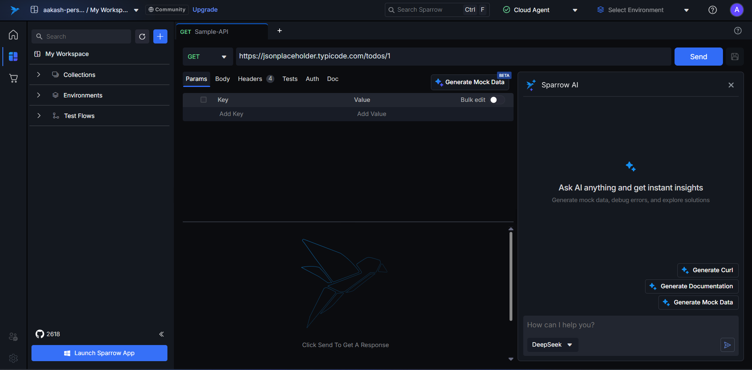Collapse the sidebar with the double chevron icon
The width and height of the screenshot is (752, 370).
click(161, 334)
